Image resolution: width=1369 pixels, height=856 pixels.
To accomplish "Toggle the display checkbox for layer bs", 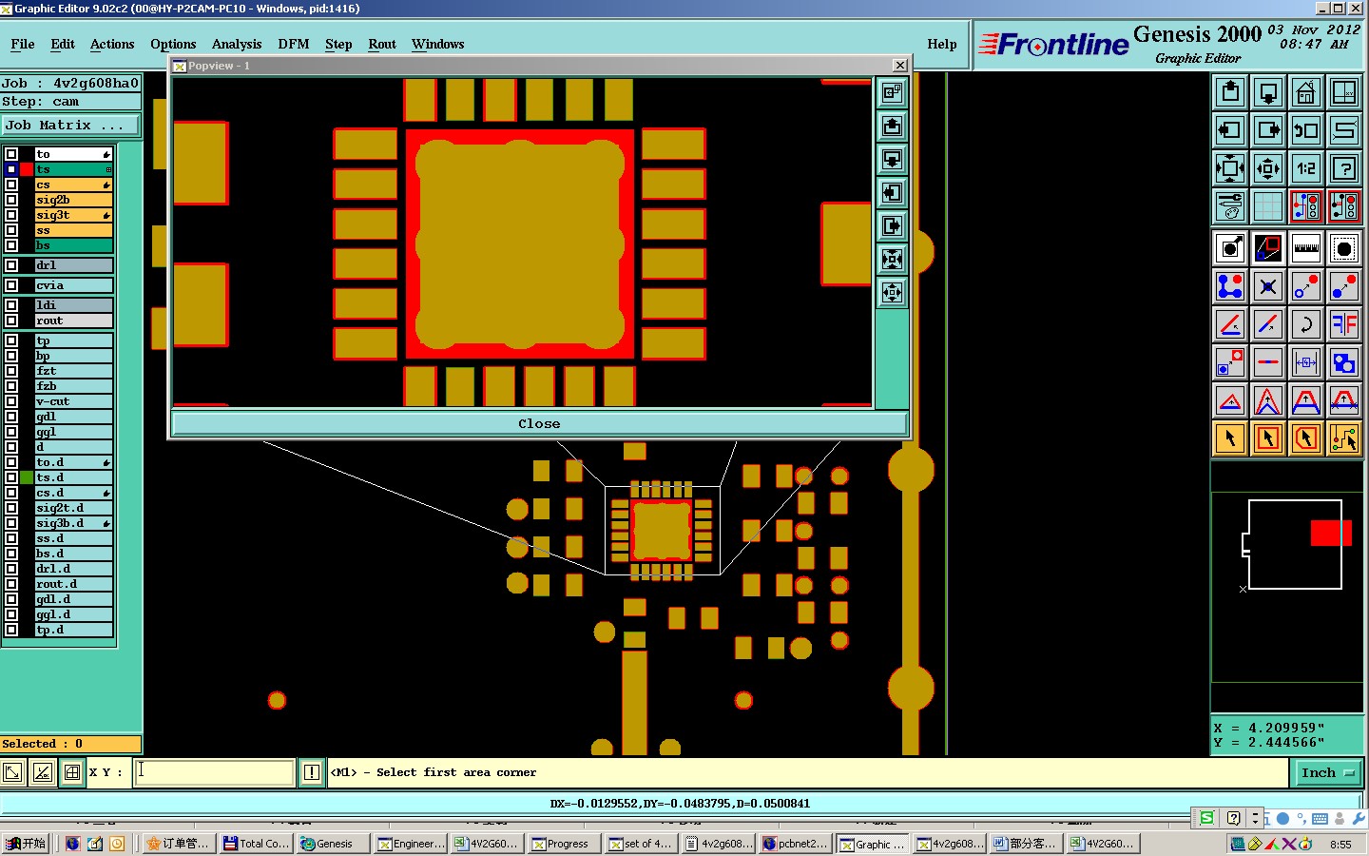I will click(x=11, y=245).
